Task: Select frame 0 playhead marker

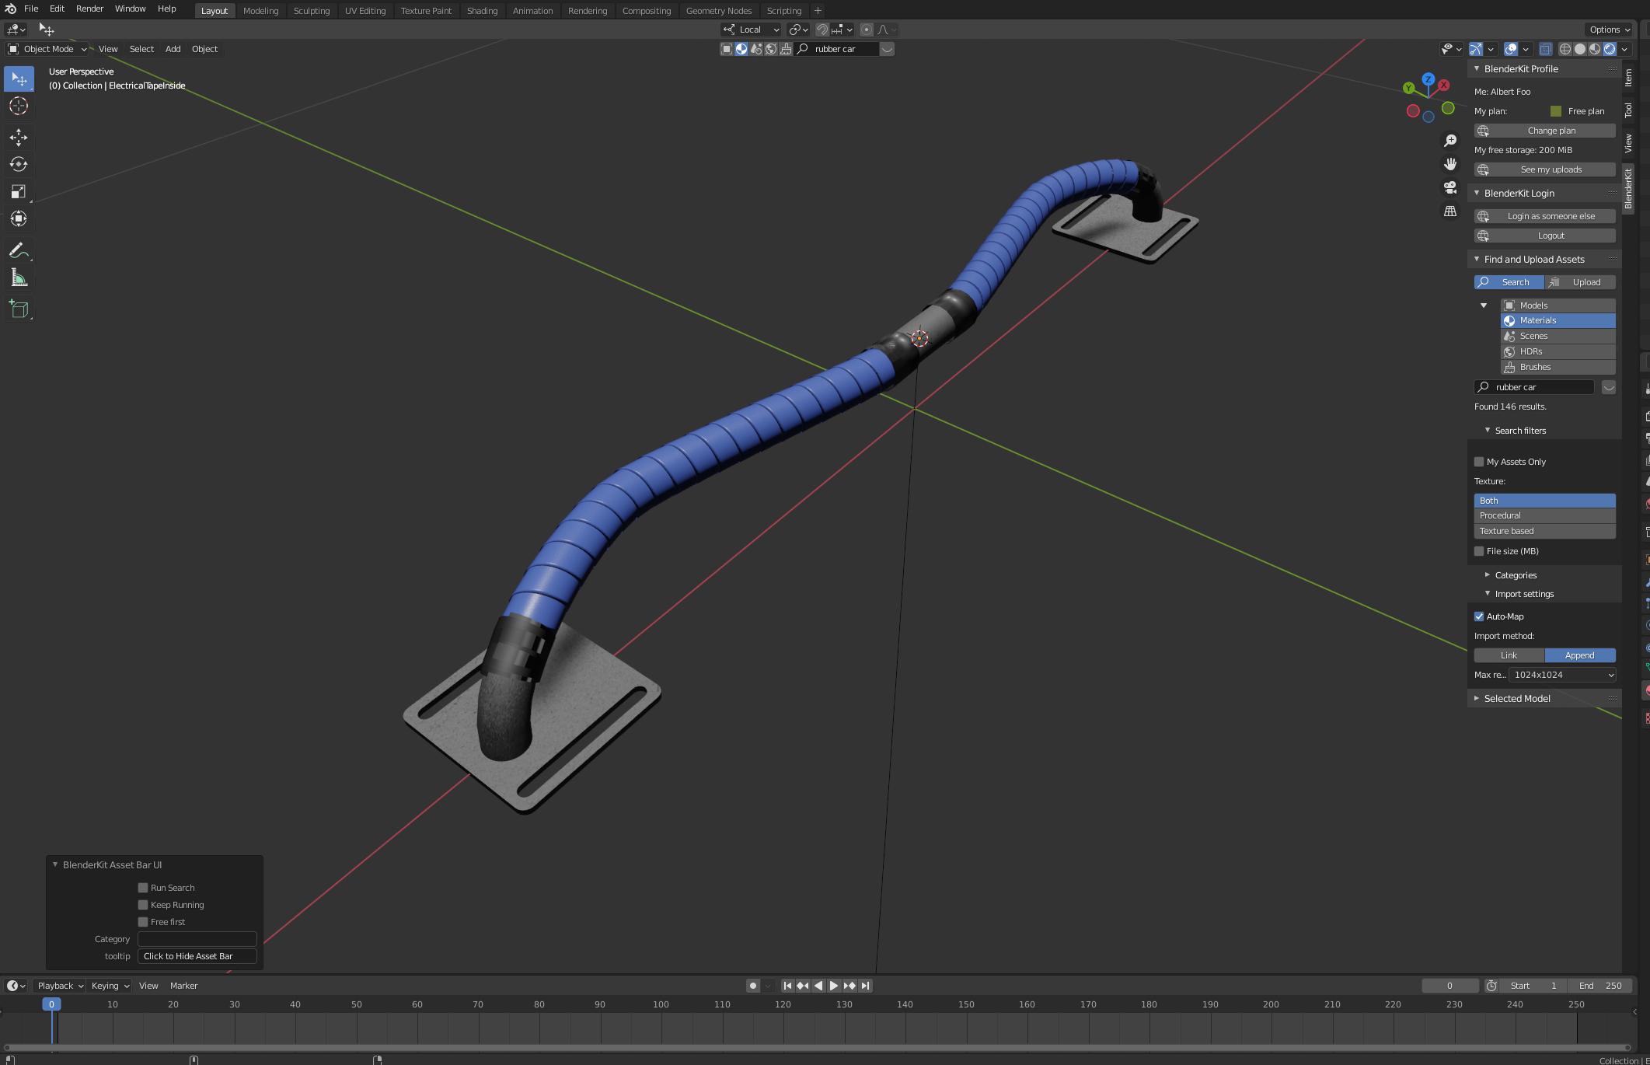Action: (51, 1004)
